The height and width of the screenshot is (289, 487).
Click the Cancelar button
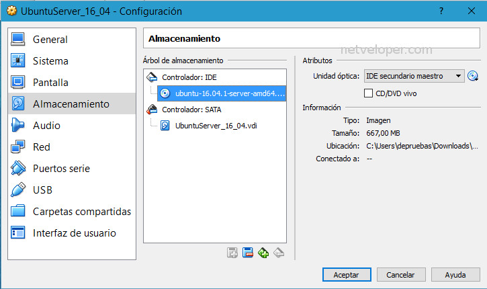(x=400, y=275)
